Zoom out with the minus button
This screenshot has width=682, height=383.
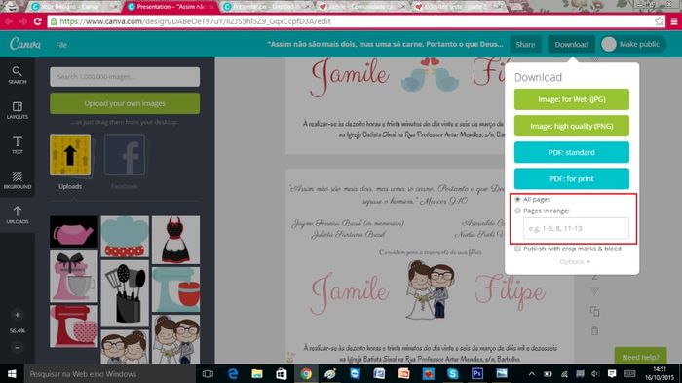[x=18, y=347]
